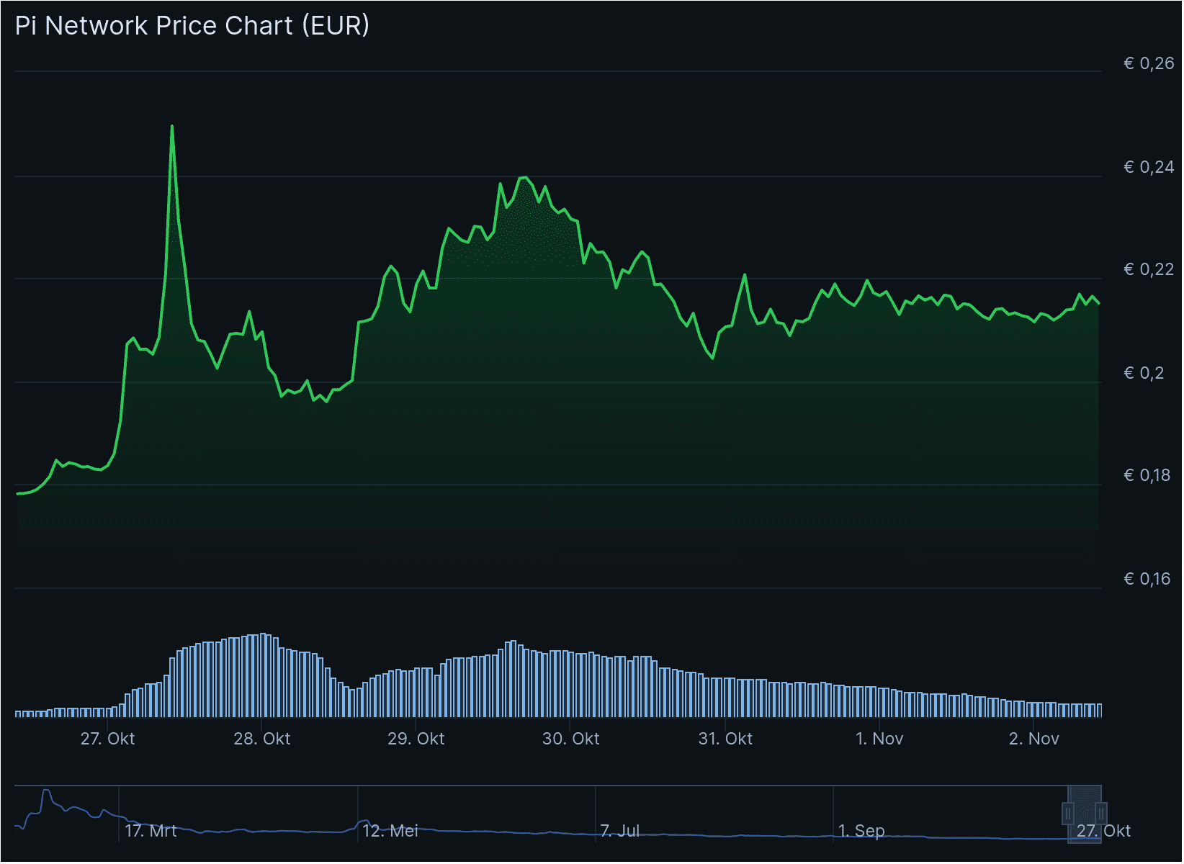
Task: Click the € 0,26 price axis label
Action: point(1149,63)
